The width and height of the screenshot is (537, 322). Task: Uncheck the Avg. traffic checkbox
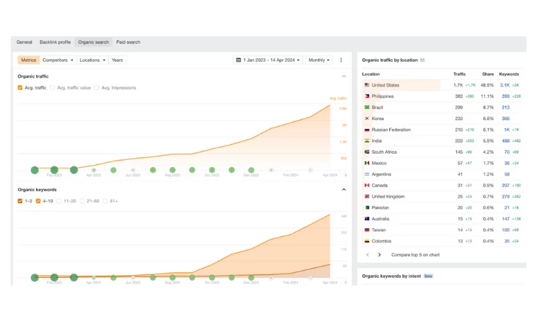point(20,88)
